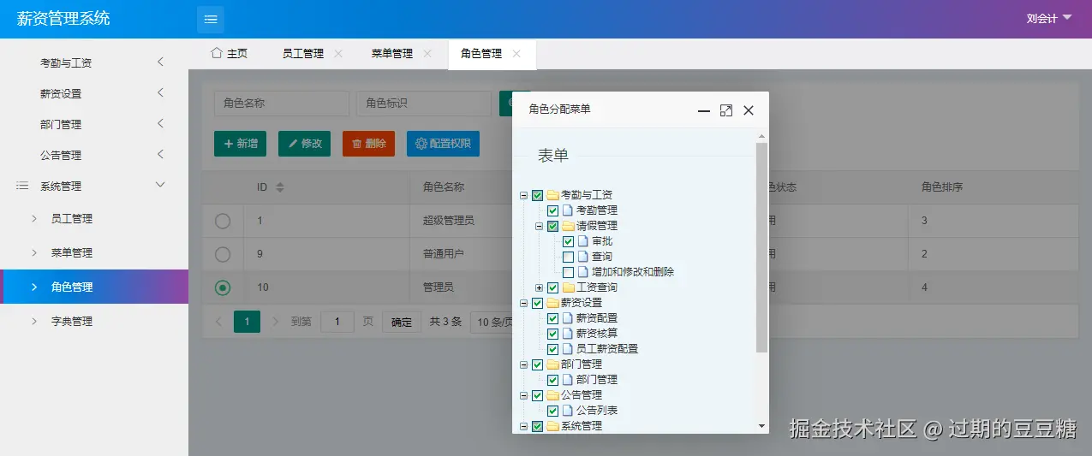This screenshot has height=456, width=1092.
Task: Focus the 角色名称 search field
Action: [282, 103]
